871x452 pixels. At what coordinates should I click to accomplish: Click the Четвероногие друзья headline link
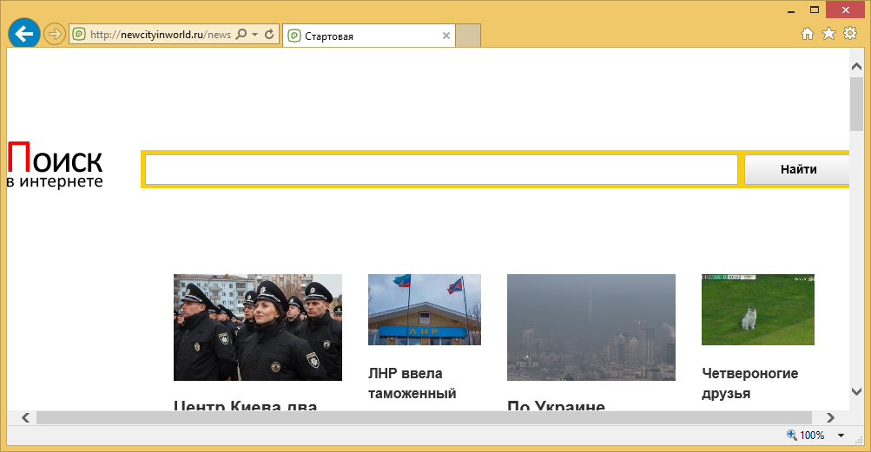750,383
